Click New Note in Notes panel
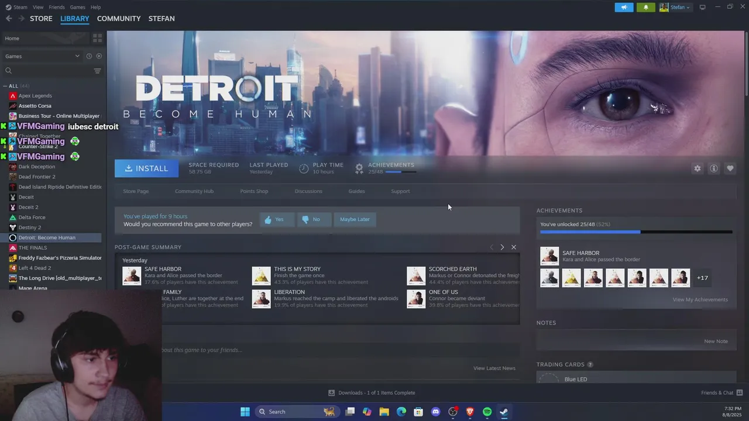Screen dimensions: 749x421 pos(716,341)
